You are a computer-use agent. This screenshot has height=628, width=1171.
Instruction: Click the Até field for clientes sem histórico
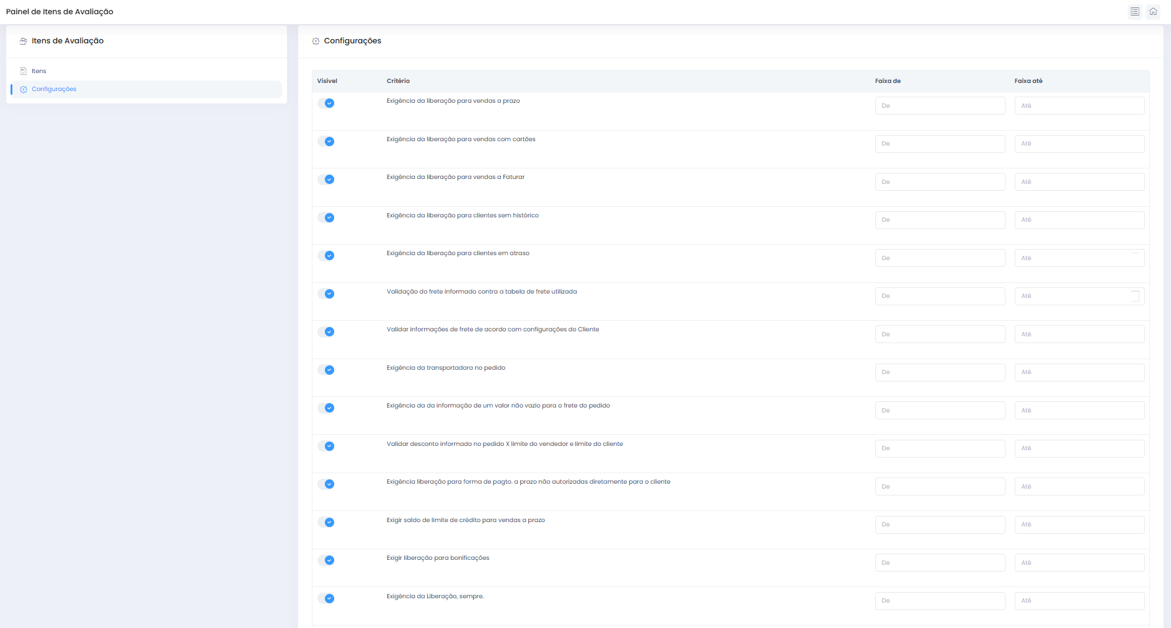point(1079,220)
